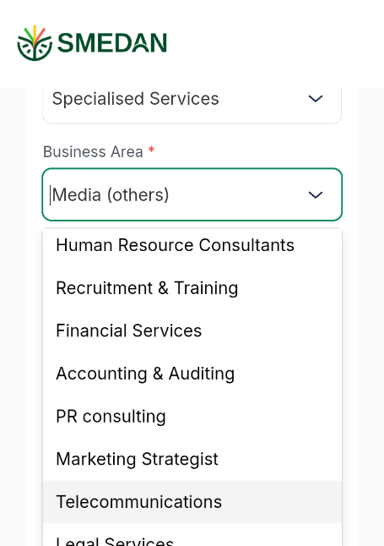
Task: Click the SMEDAN leaf logo icon
Action: [x=35, y=43]
